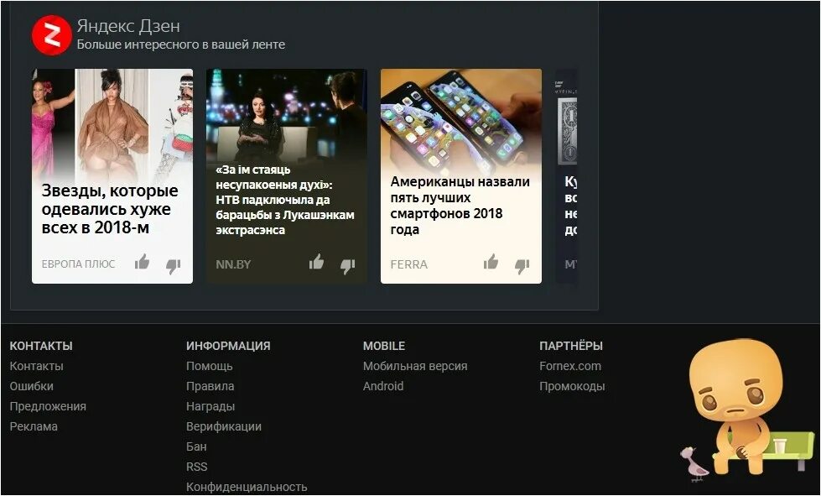Open the Помощь link
Image resolution: width=821 pixels, height=496 pixels.
(210, 366)
